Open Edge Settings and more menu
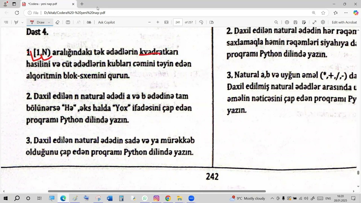The height and width of the screenshot is (203, 361). [x=346, y=13]
